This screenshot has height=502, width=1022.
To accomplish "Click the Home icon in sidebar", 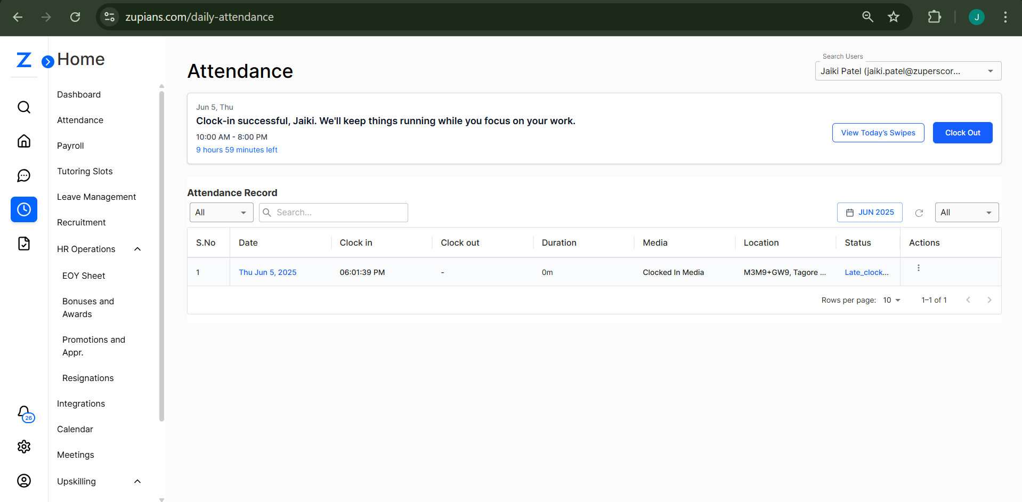I will (24, 141).
